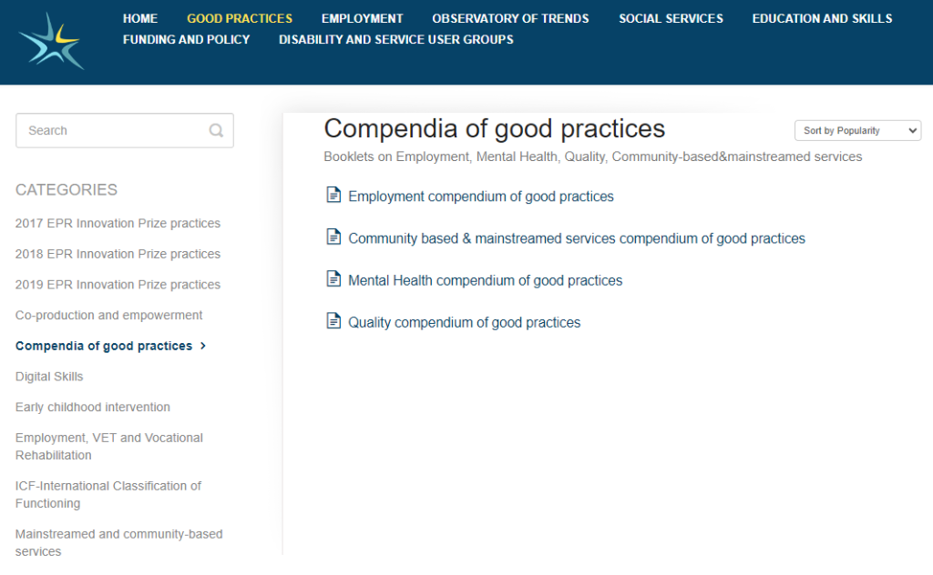Click the search magnifier icon
This screenshot has height=575, width=933.
[x=216, y=131]
